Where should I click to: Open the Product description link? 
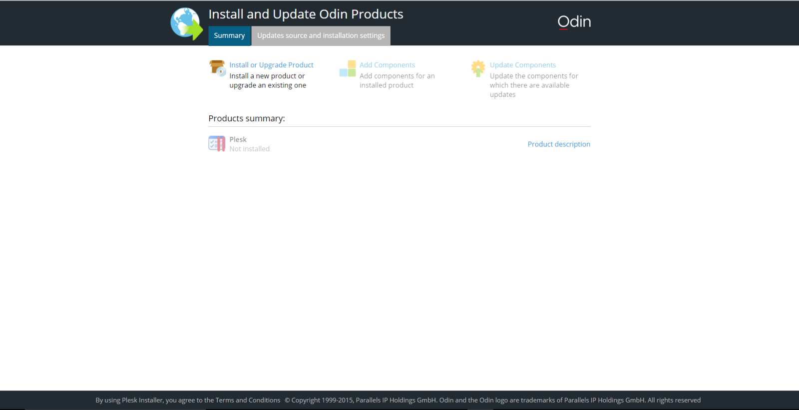click(x=559, y=144)
